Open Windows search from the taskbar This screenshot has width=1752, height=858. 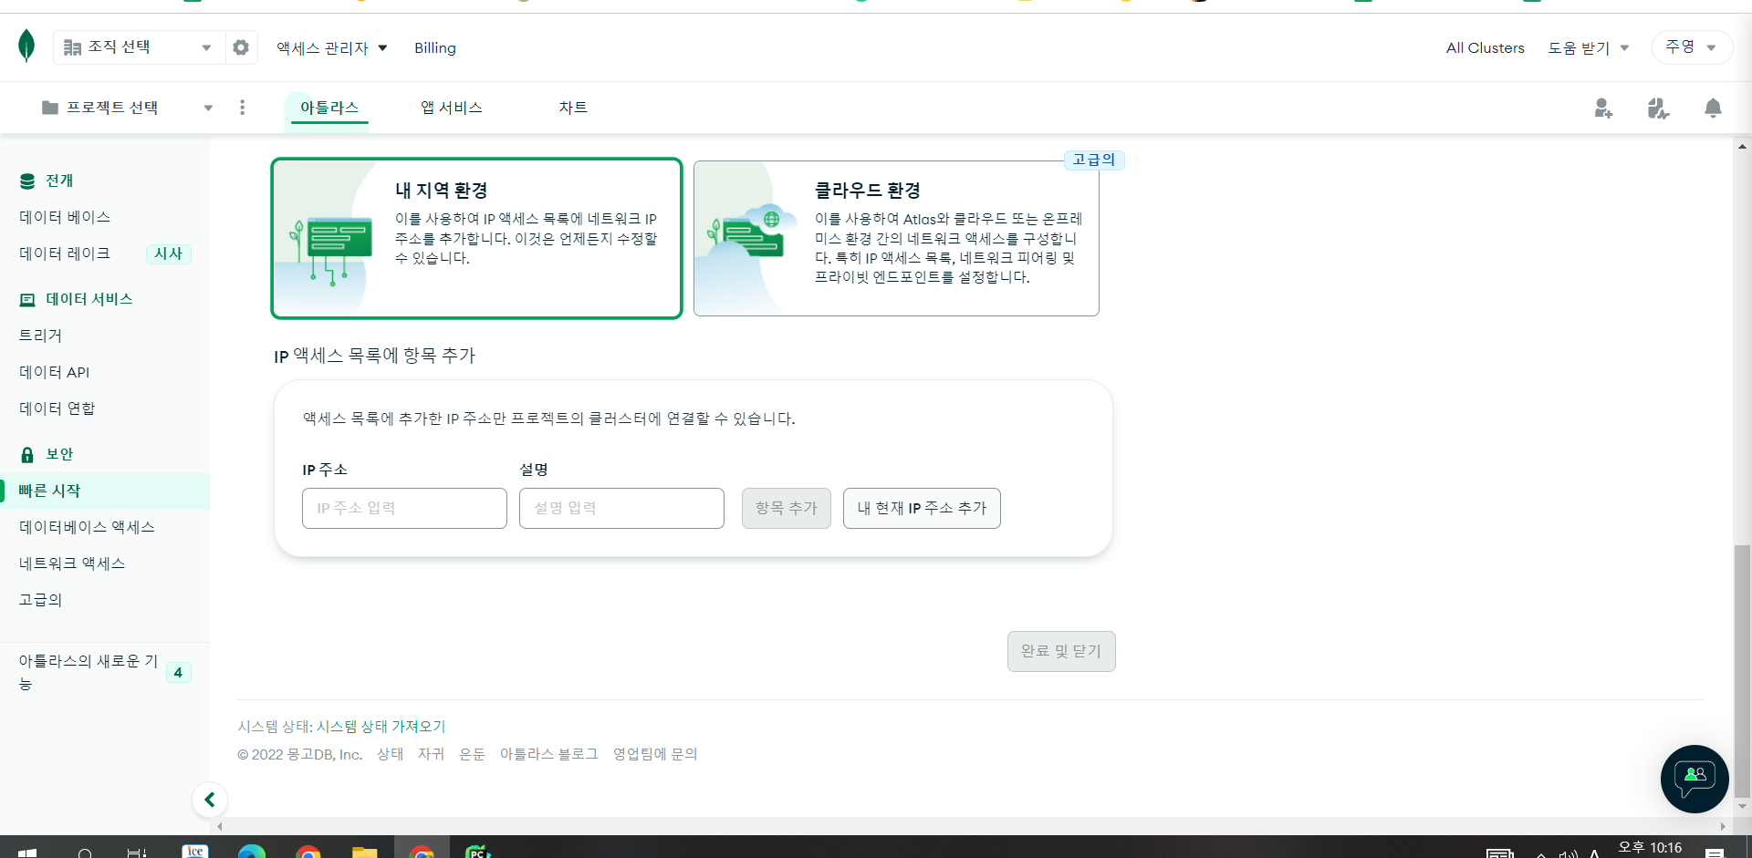tap(85, 853)
